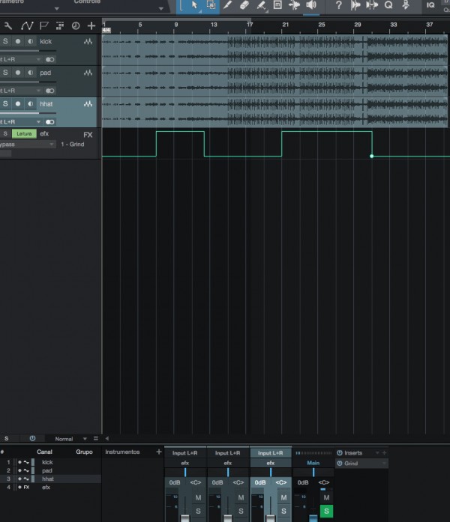
Task: Open track settings wrench icon
Action: pos(8,25)
